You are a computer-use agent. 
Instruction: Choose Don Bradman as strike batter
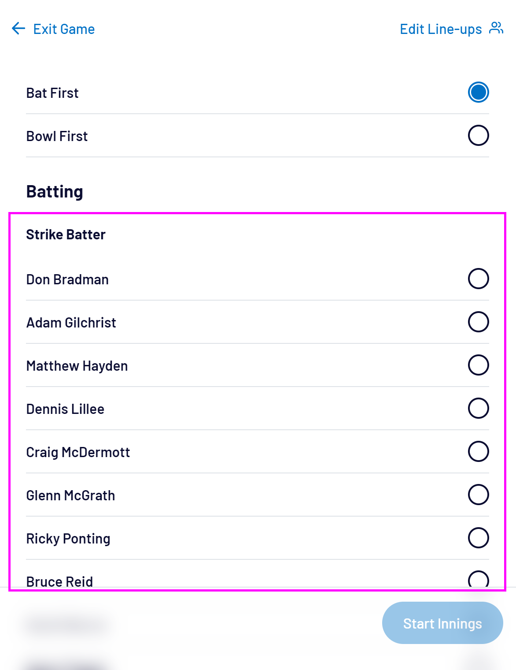coord(478,279)
